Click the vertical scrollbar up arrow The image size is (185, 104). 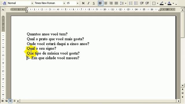tap(182, 10)
